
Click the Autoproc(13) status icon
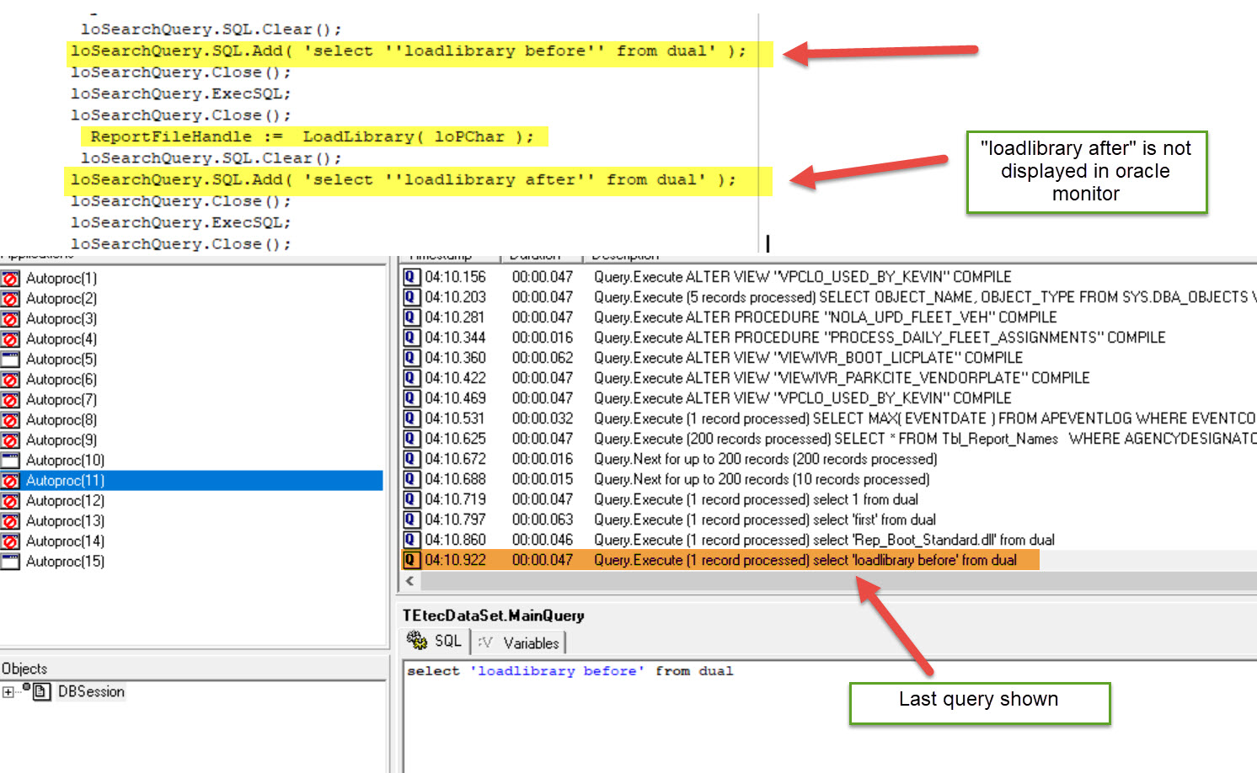pos(10,520)
